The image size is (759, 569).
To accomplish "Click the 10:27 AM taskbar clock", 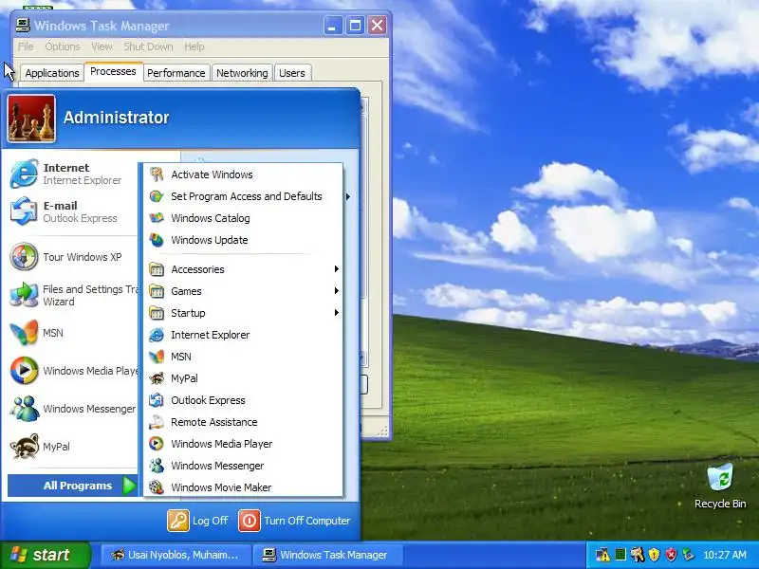I will tap(725, 555).
